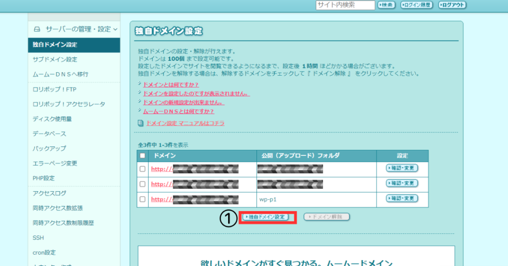The height and width of the screenshot is (266, 508).
Task: Go to データベース in the sidebar
Action: [49, 133]
